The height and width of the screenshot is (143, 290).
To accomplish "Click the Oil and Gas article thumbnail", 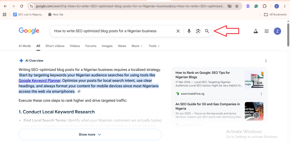I will pos(254,111).
